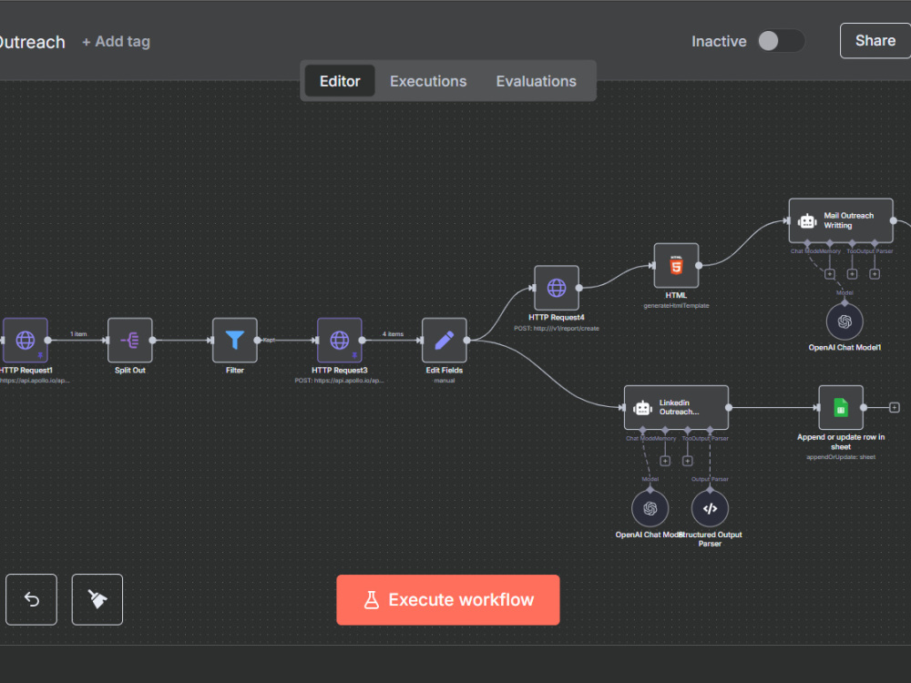The image size is (911, 683).
Task: Click the 'generateHtmlTemplate' subtitle text
Action: pyautogui.click(x=676, y=305)
